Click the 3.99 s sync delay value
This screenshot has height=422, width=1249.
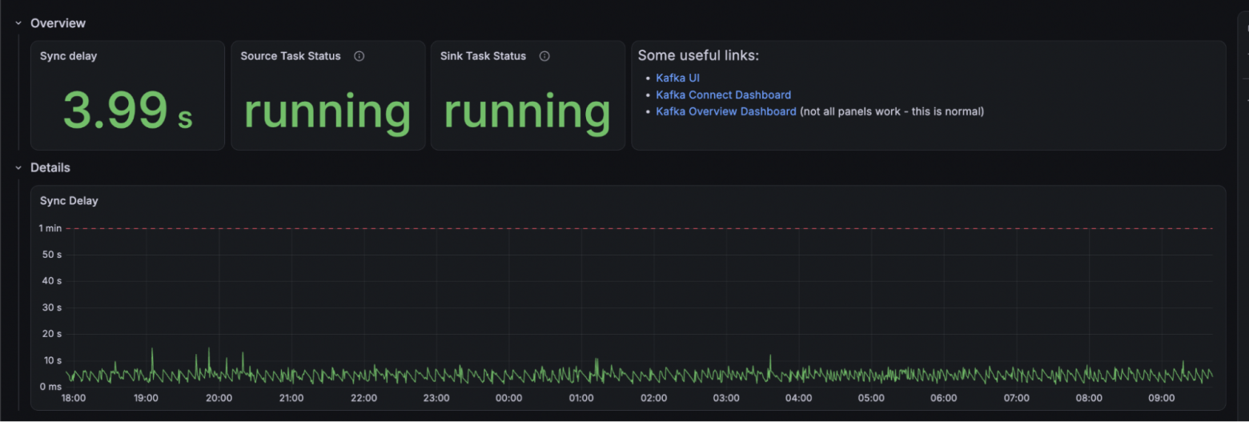(128, 111)
